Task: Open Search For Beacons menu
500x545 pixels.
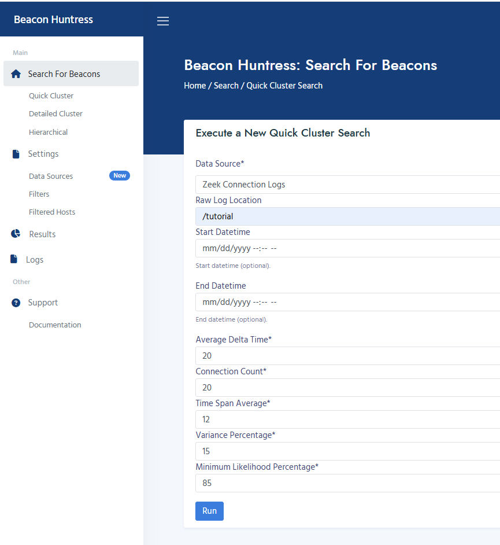Action: pyautogui.click(x=71, y=73)
